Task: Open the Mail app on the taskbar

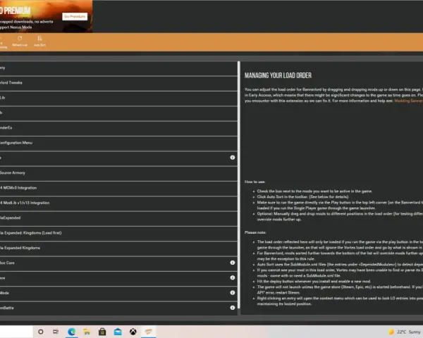Action: 118,332
